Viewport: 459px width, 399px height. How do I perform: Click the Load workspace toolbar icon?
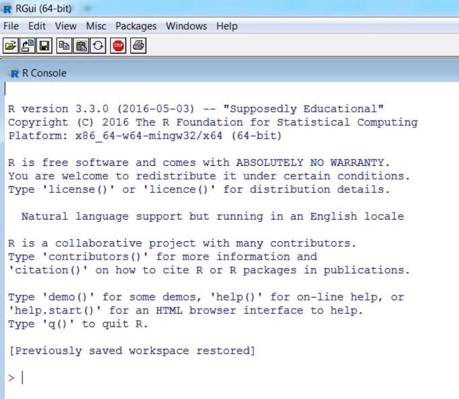coord(27,46)
